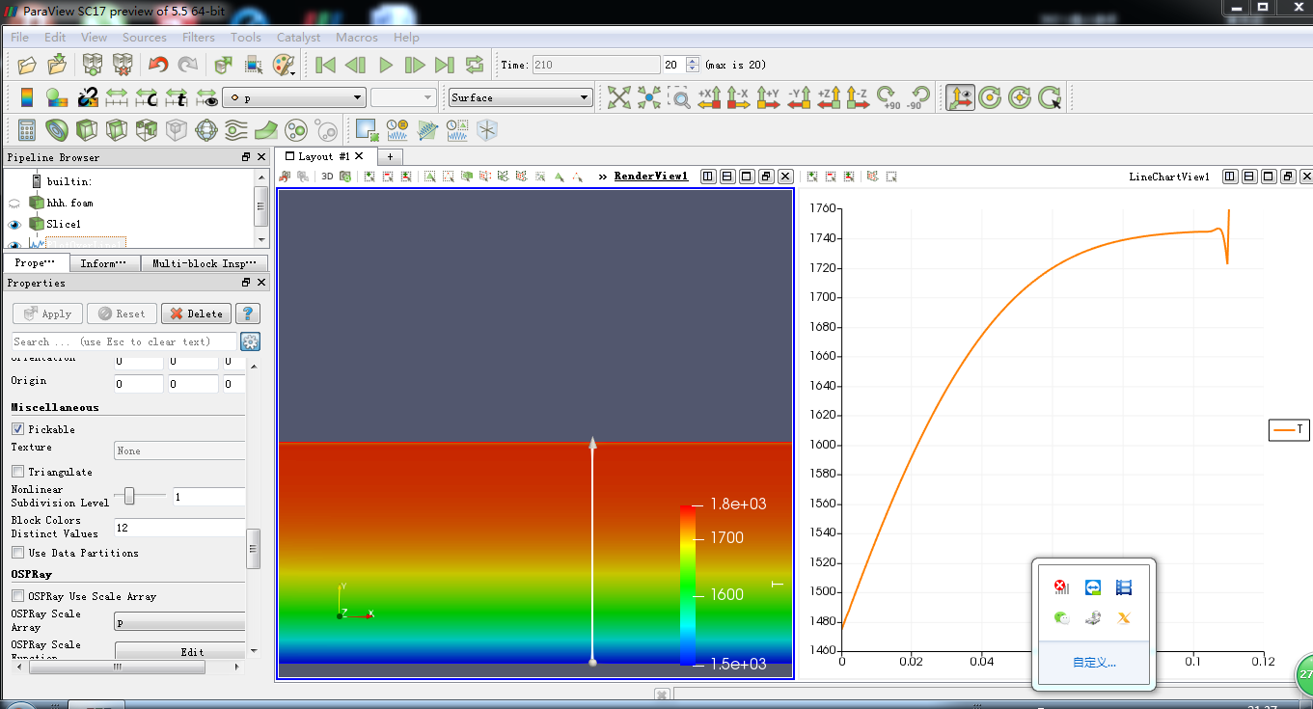The height and width of the screenshot is (709, 1313).
Task: Rotate view 90 degrees counterclockwise
Action: [917, 97]
